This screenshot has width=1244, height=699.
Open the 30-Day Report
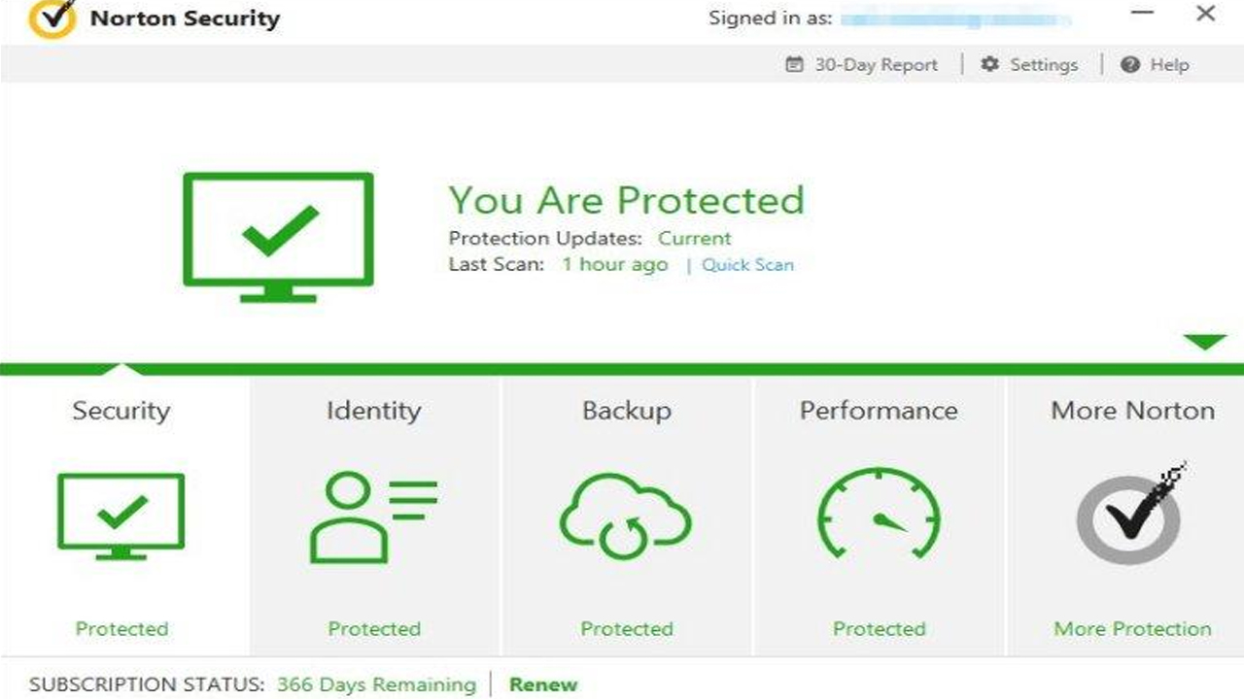pyautogui.click(x=862, y=65)
